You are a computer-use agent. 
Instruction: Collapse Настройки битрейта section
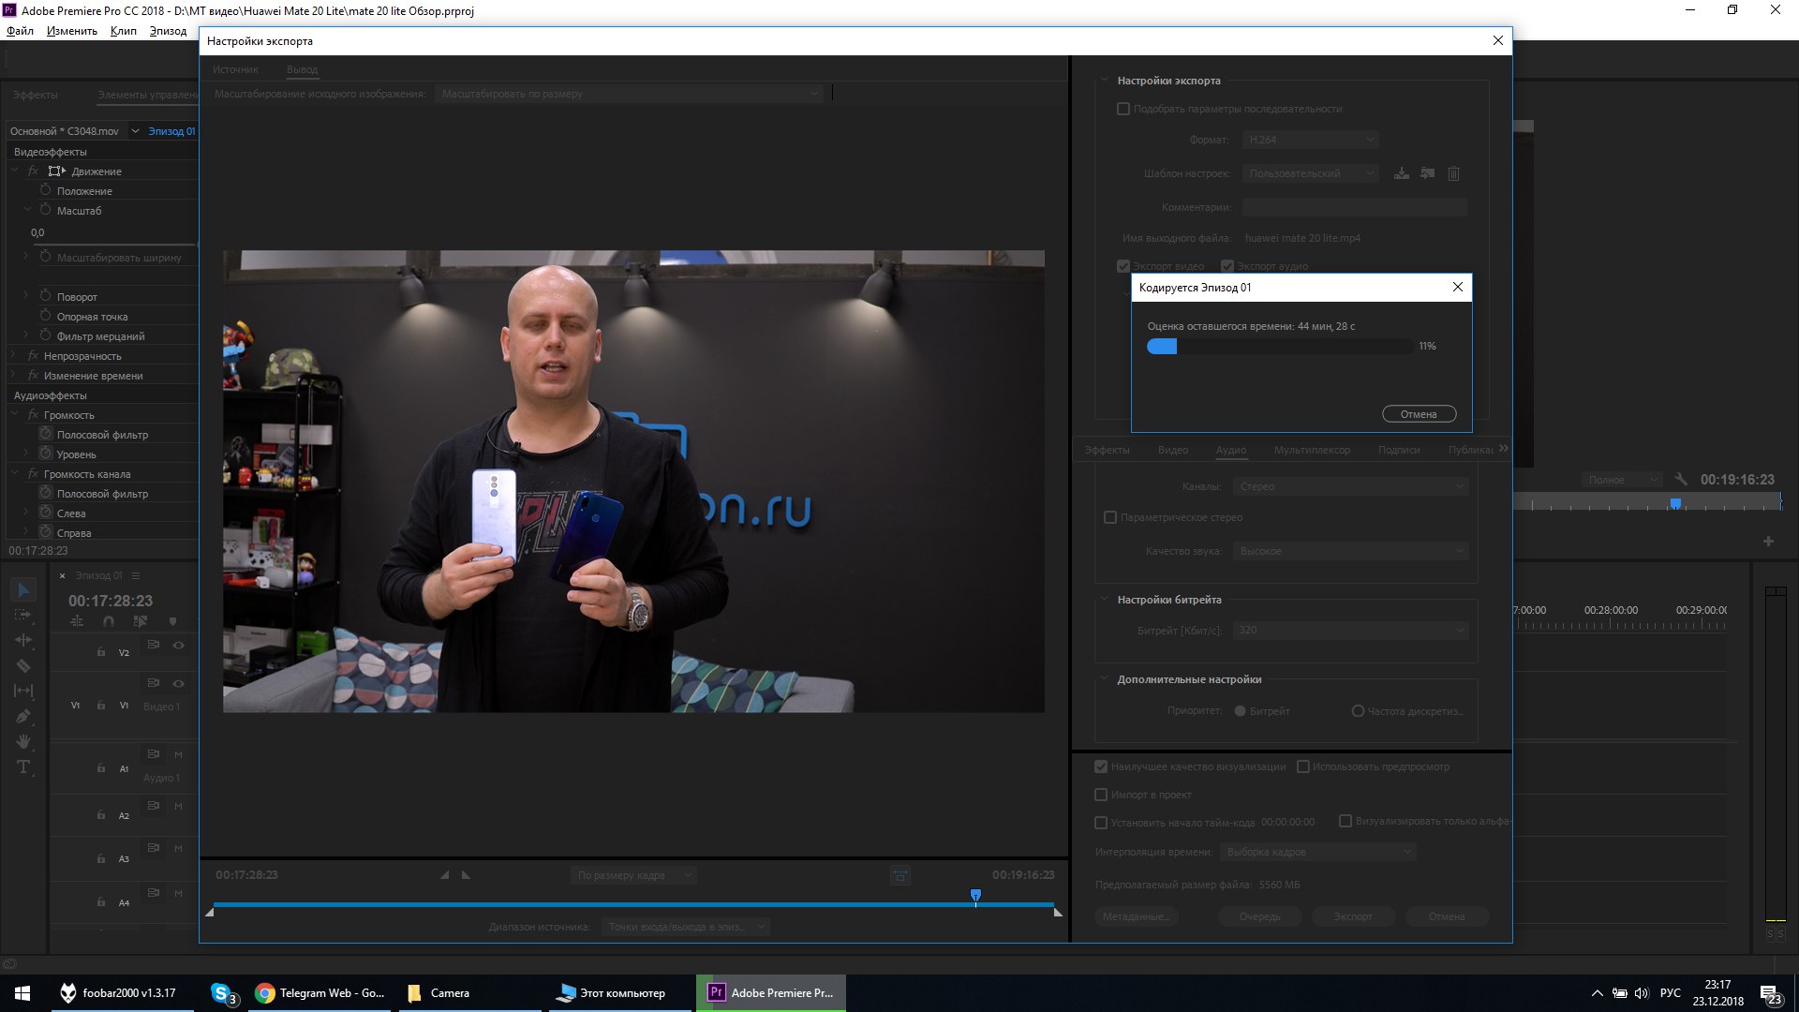(1105, 599)
